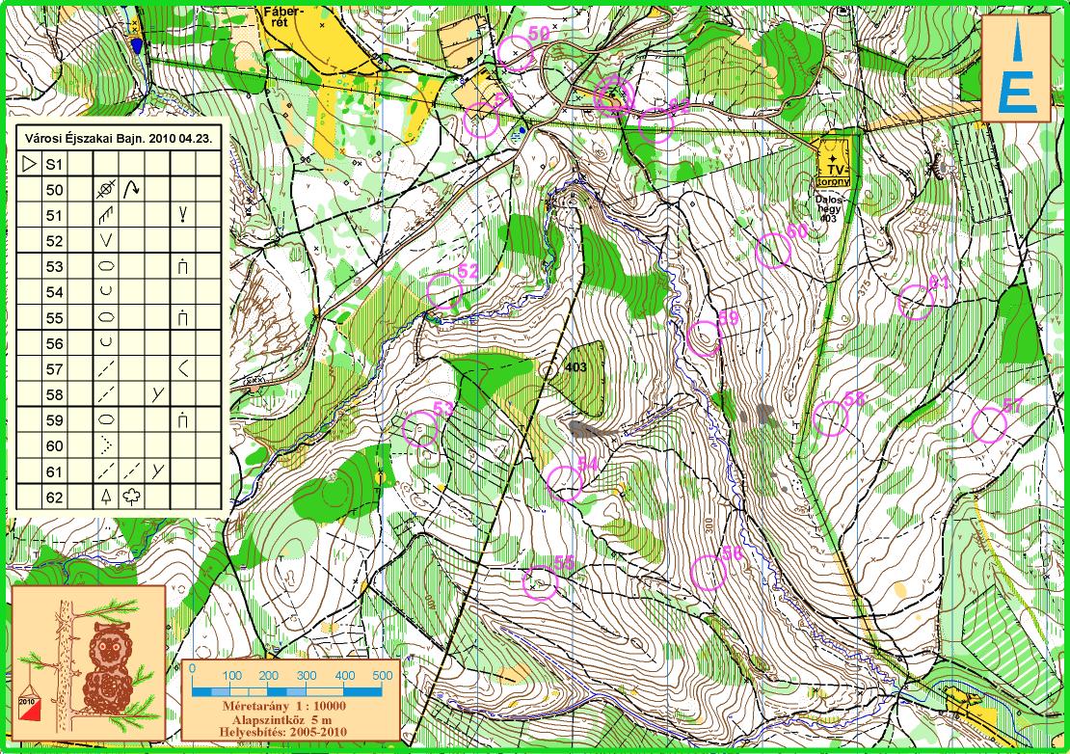
Task: Click the angle-bracket symbol in row 57
Action: (183, 369)
